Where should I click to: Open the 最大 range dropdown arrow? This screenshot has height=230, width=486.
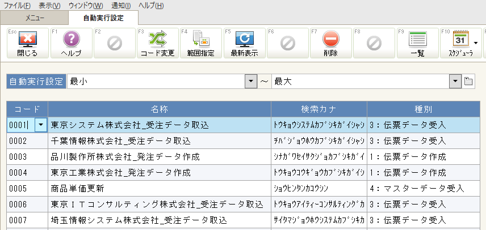455,82
